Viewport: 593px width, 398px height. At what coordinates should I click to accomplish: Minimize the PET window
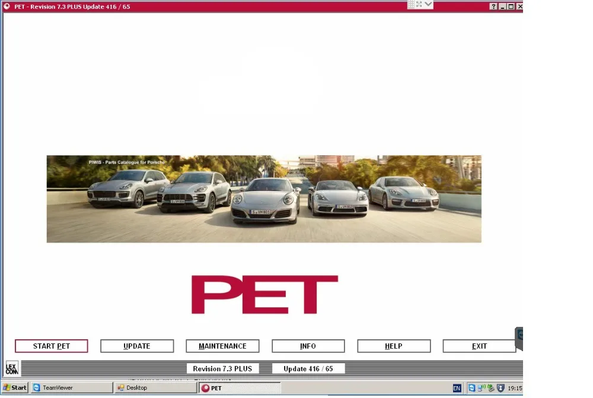click(502, 7)
